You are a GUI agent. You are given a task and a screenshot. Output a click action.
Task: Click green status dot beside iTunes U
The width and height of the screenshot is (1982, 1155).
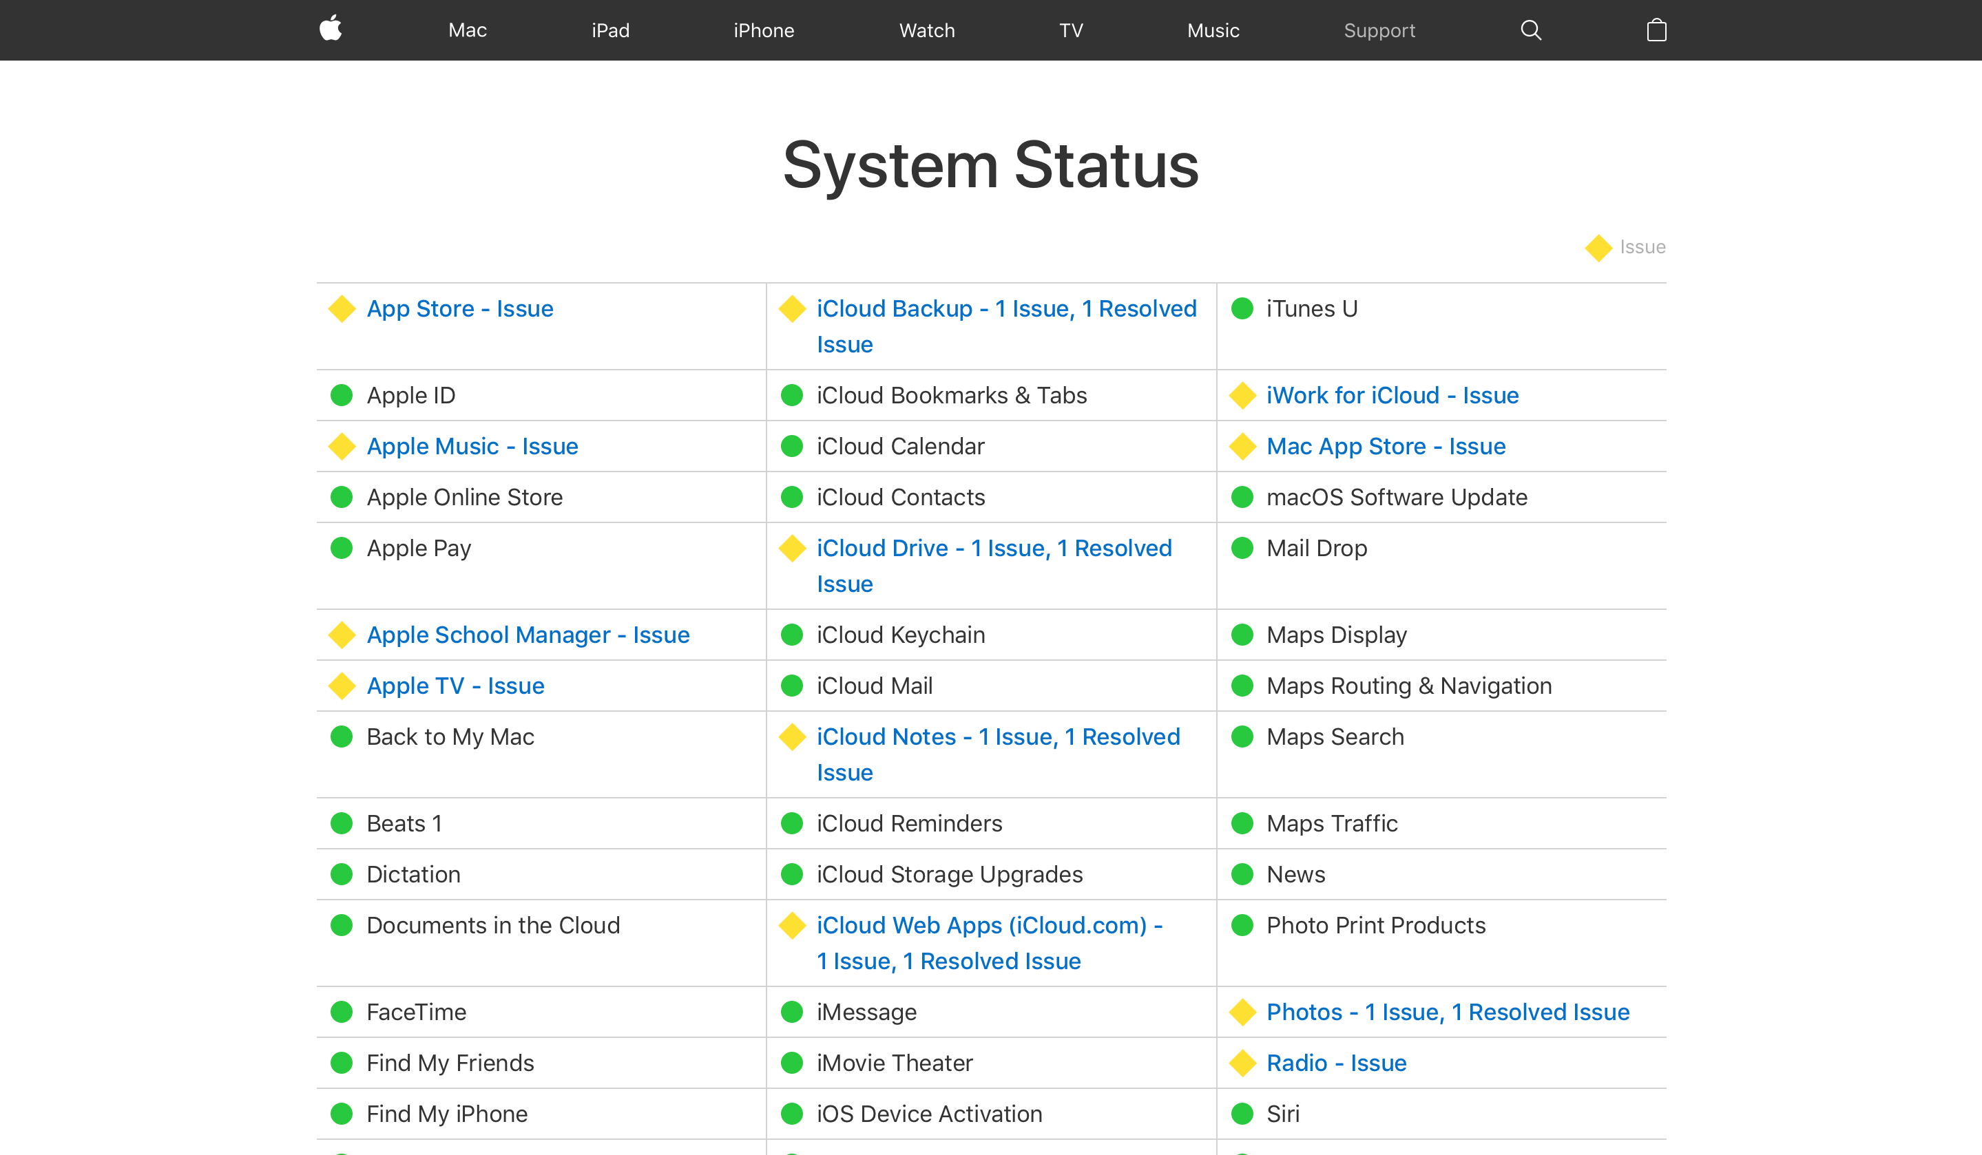(x=1242, y=309)
